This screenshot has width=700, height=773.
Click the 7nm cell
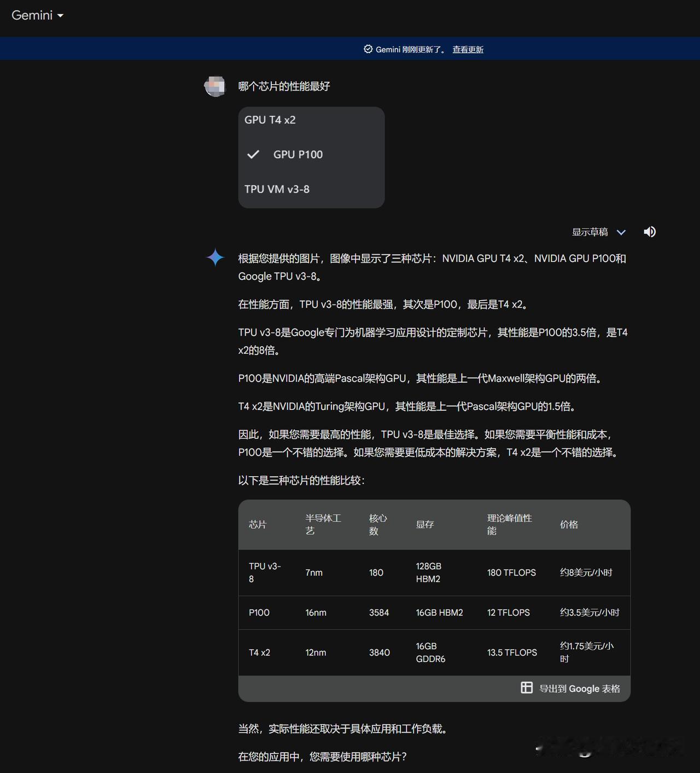pyautogui.click(x=314, y=573)
